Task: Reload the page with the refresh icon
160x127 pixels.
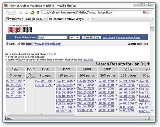Action: 21,12
